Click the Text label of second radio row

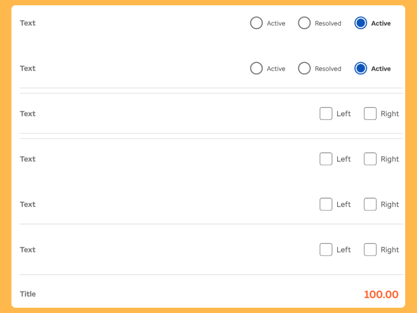28,68
